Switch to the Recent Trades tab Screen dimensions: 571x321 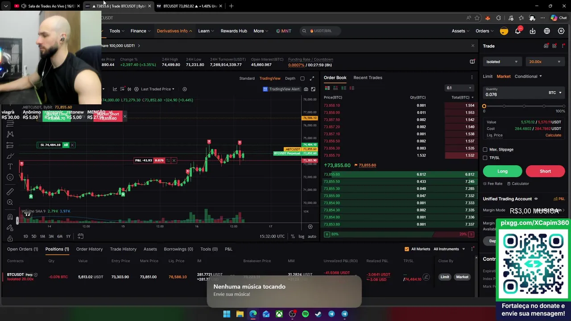(368, 78)
